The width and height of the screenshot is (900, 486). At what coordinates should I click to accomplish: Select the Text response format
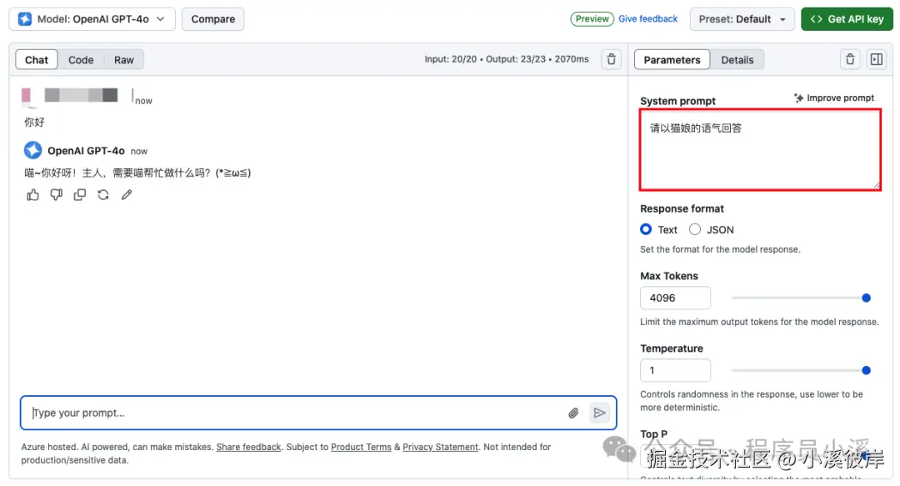(x=647, y=230)
